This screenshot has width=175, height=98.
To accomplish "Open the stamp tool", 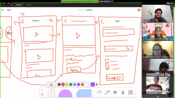I will (123, 92).
